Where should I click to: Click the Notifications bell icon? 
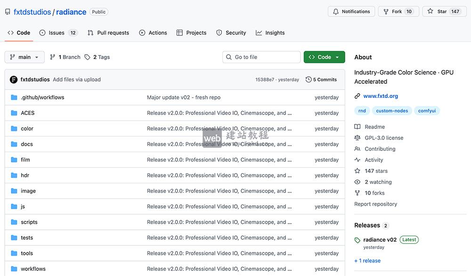336,12
